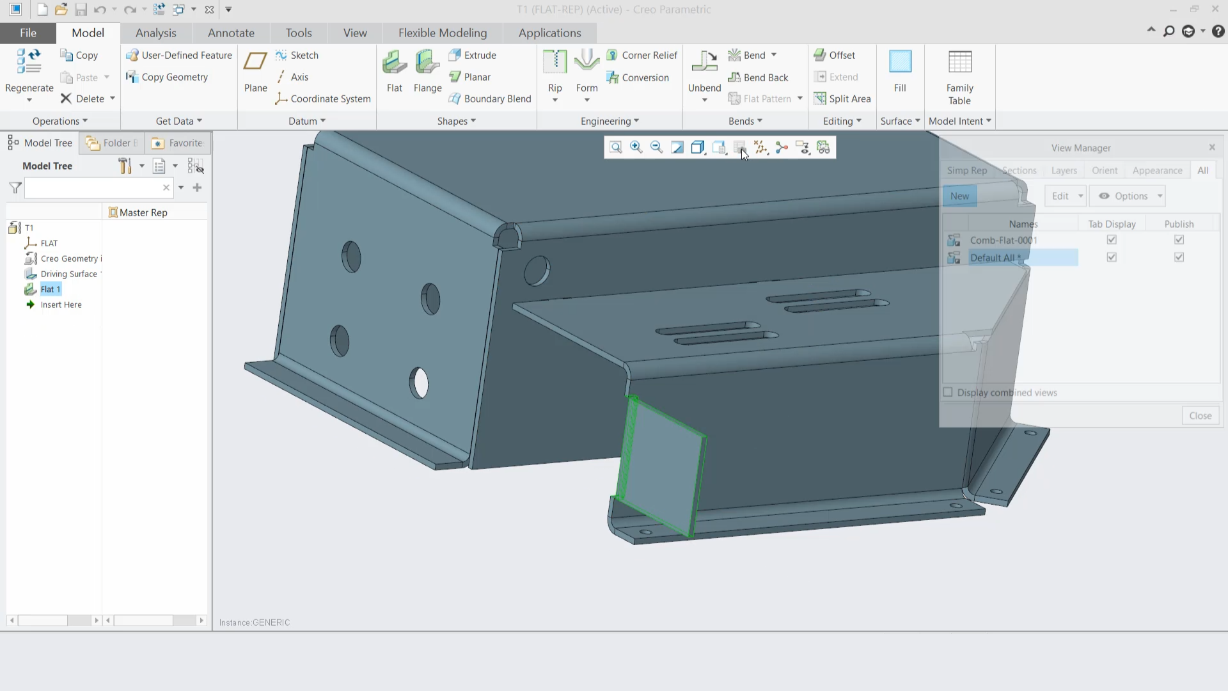Click Zoom In icon in graphics toolbar

636,148
